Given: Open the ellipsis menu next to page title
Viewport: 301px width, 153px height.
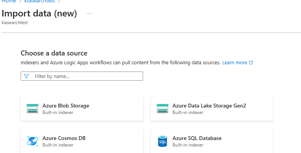Looking at the screenshot, I should pyautogui.click(x=89, y=13).
